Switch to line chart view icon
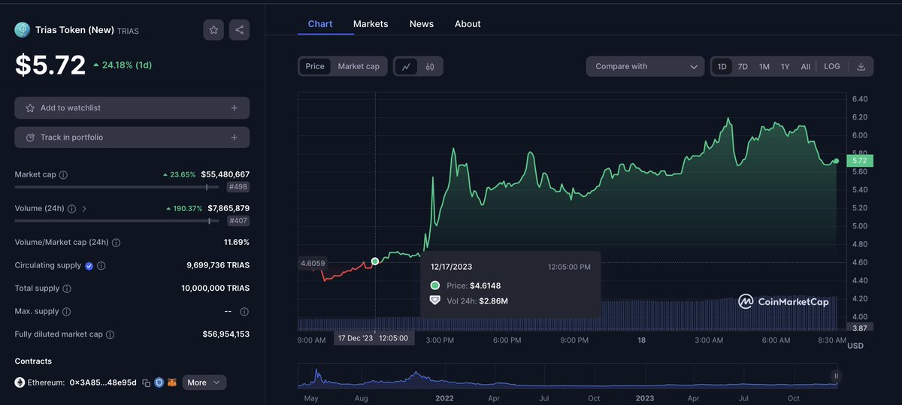This screenshot has width=902, height=405. click(406, 66)
